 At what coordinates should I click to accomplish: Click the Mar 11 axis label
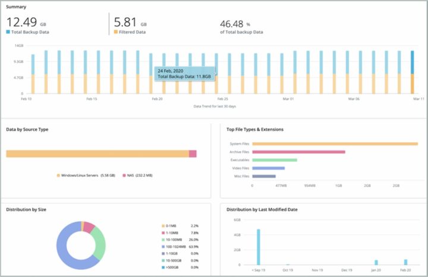418,99
